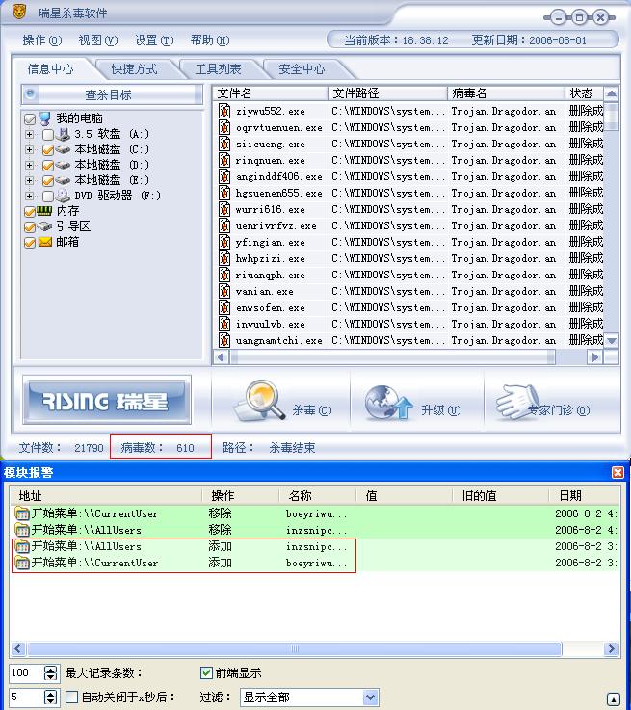The image size is (631, 710).
Task: Click the virus icon beside oqrvtuenuen.exe
Action: (x=224, y=127)
